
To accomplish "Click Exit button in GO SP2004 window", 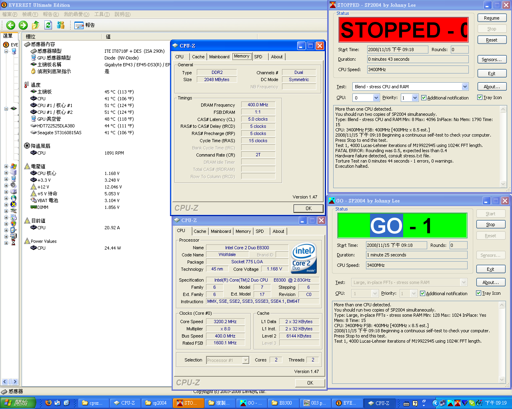I will [x=490, y=269].
